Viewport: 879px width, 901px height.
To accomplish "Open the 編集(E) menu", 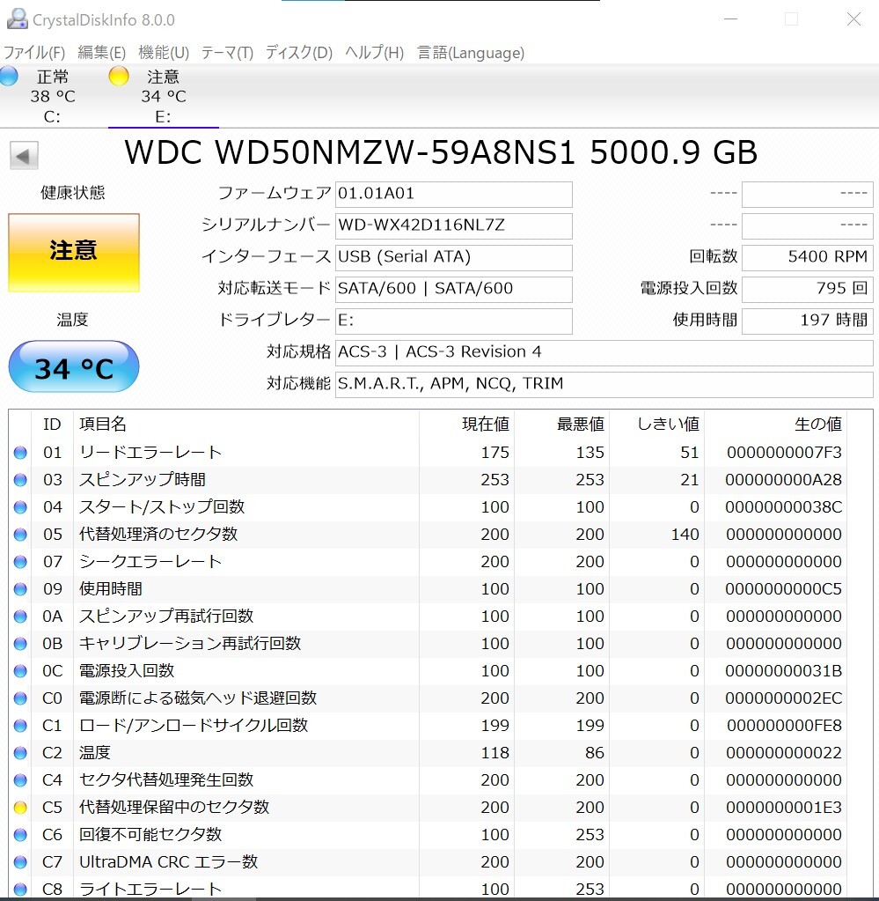I will (x=101, y=53).
